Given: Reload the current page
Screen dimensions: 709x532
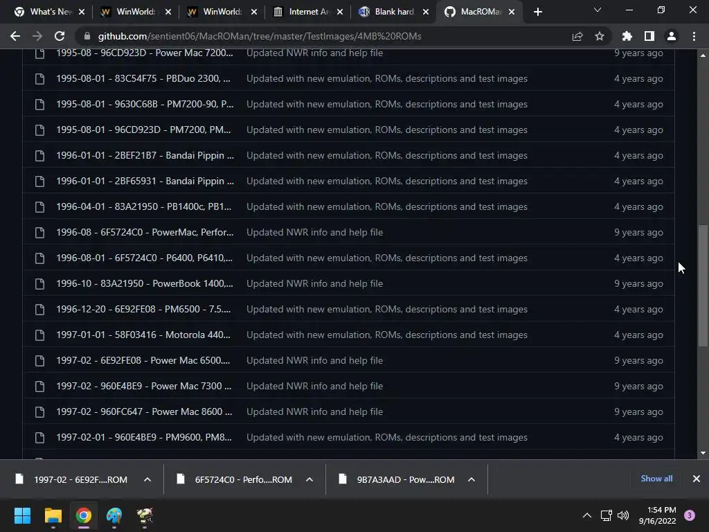Looking at the screenshot, I should [60, 36].
